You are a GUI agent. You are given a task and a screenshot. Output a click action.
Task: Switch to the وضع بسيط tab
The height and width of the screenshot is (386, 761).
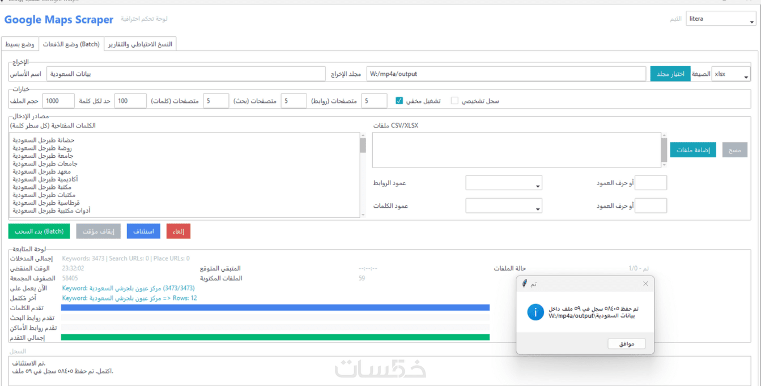[20, 44]
